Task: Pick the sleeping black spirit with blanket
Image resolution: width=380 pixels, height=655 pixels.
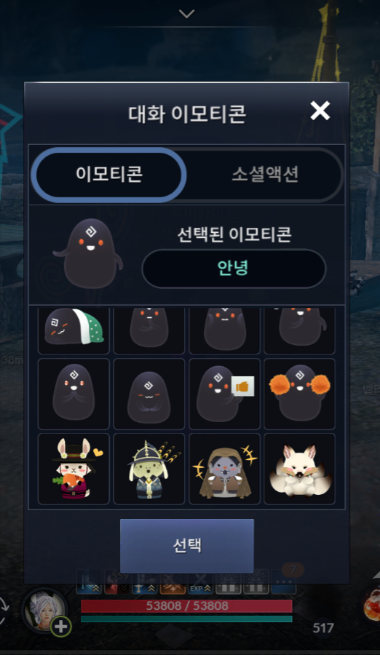Action: tap(74, 331)
